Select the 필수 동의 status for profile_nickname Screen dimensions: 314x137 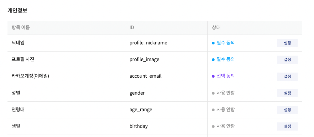[x=225, y=43]
